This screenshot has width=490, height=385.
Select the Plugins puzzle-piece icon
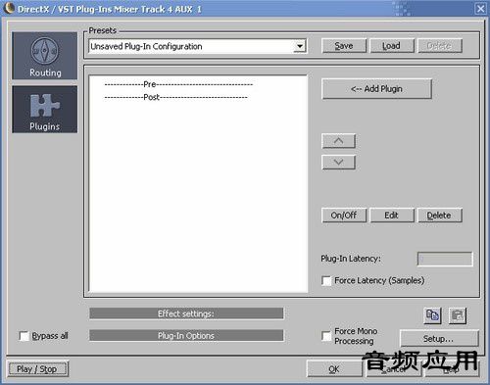point(45,110)
